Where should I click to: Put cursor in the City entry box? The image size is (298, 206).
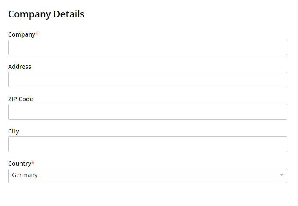147,144
